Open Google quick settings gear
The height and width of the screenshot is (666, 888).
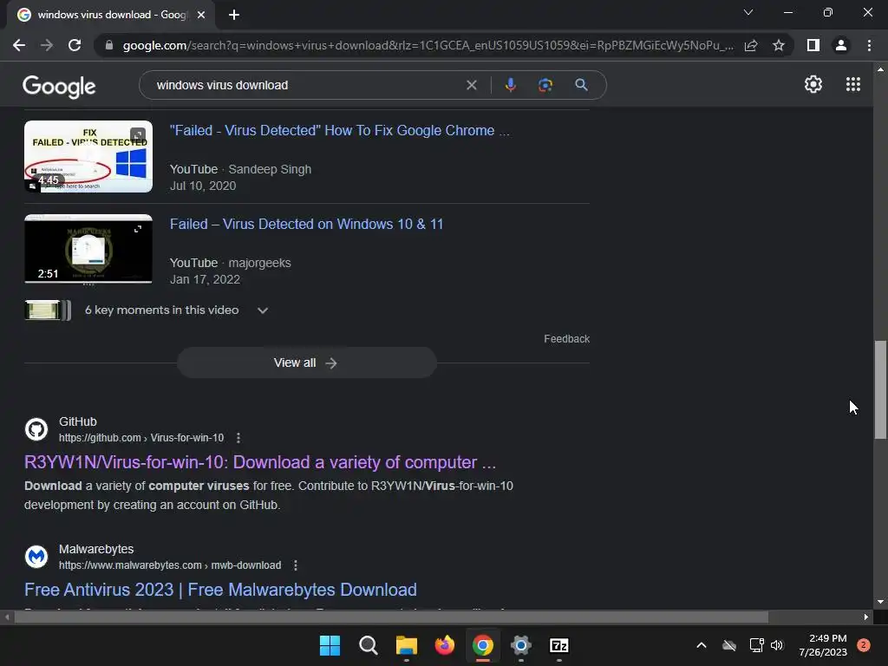tap(813, 84)
